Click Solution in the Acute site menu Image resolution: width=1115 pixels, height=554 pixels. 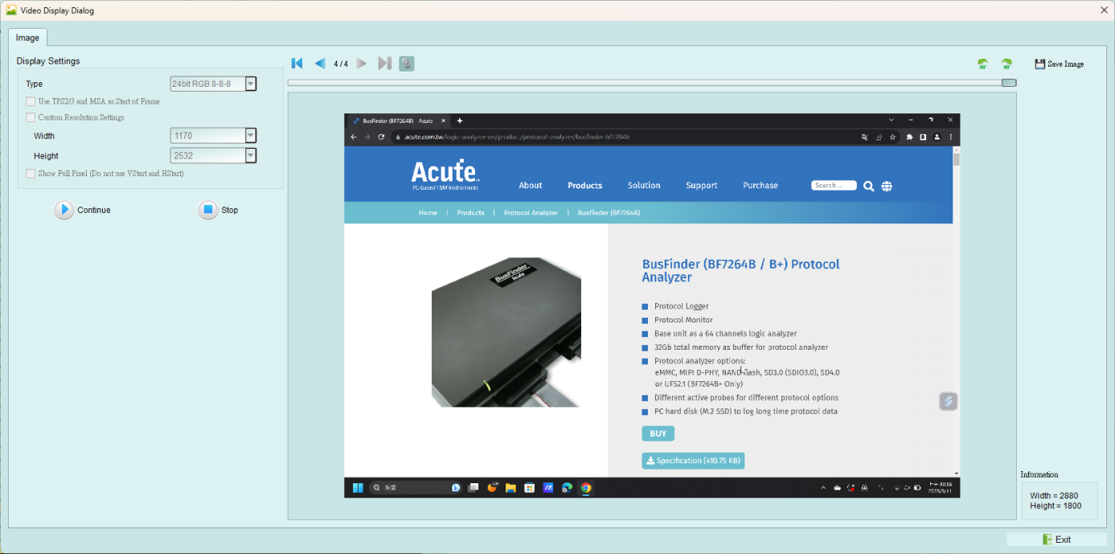click(x=644, y=186)
